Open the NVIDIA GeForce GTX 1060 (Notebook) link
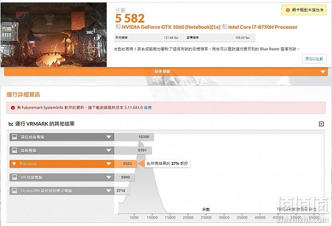 click(171, 27)
